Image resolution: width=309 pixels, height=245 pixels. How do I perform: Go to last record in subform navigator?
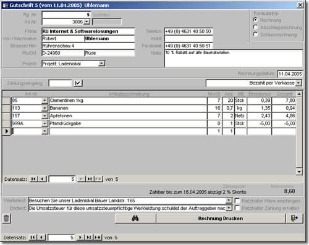click(x=90, y=179)
